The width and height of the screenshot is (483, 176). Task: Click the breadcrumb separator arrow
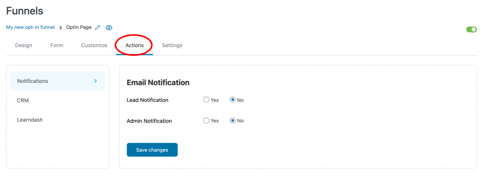tap(61, 28)
